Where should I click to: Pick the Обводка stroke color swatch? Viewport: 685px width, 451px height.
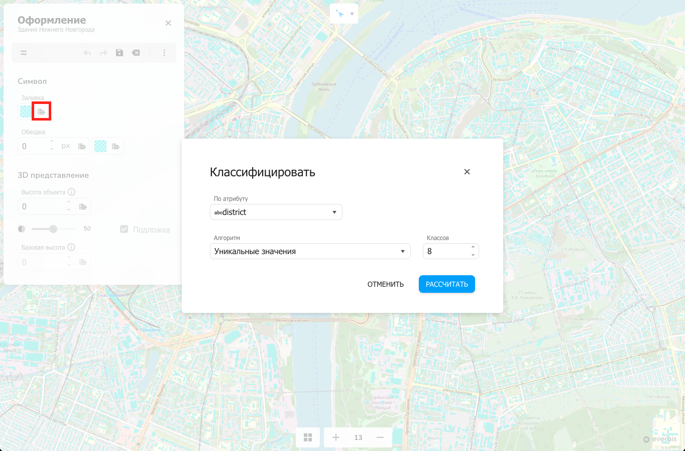click(100, 146)
